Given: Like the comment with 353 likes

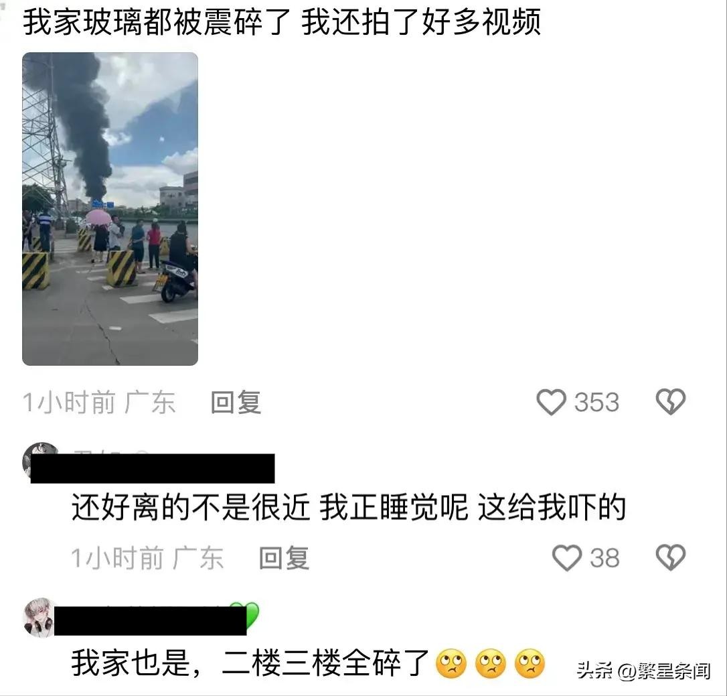Looking at the screenshot, I should coord(551,402).
